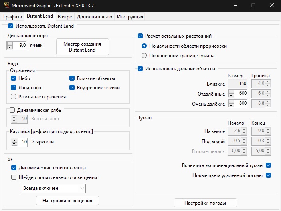Increase the draw distance cells spinner value
This screenshot has width=281, height=211.
(x=10, y=44)
